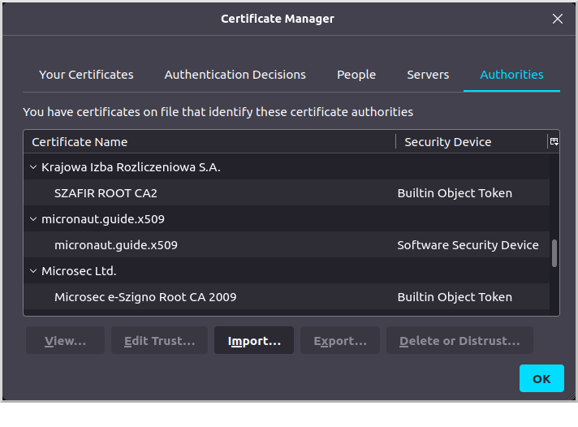Collapse the Microsec Ltd. group
Viewport: 578px width, 427px height.
coord(33,271)
